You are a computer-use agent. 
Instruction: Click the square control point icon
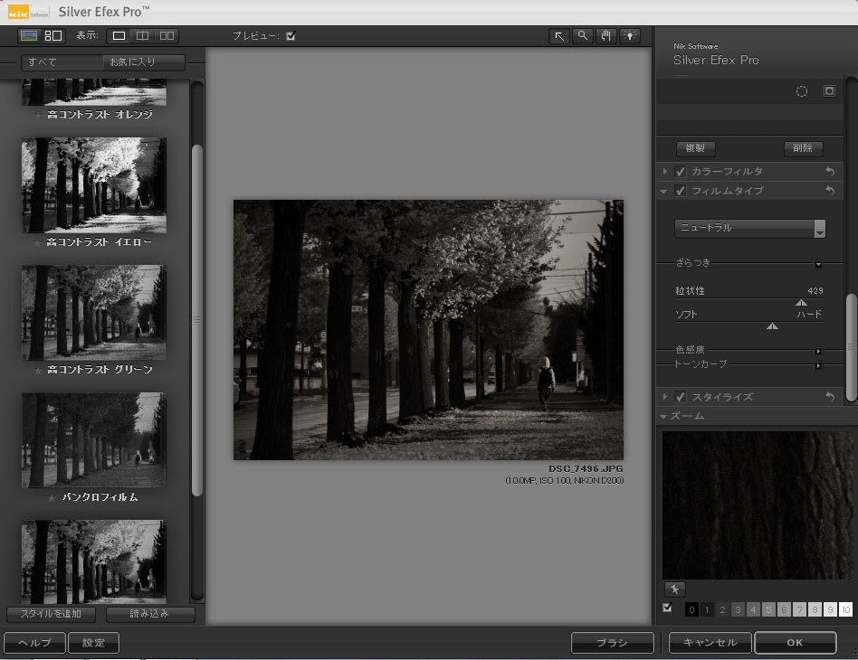pos(830,90)
